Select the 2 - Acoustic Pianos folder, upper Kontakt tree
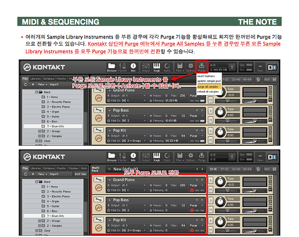This screenshot has width=299, height=237. coord(53,102)
